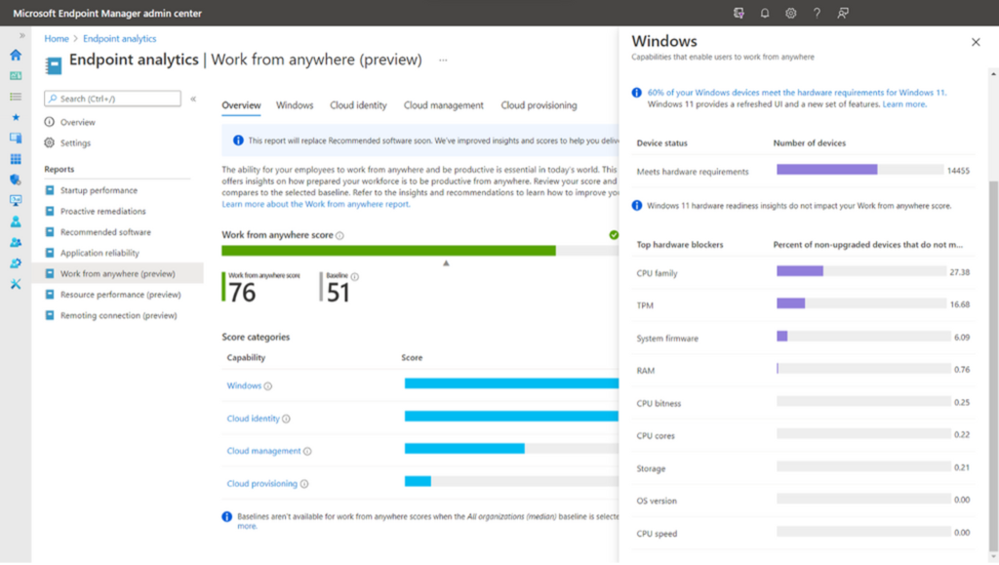Open Proactive remediations report
The width and height of the screenshot is (999, 565).
coord(103,212)
